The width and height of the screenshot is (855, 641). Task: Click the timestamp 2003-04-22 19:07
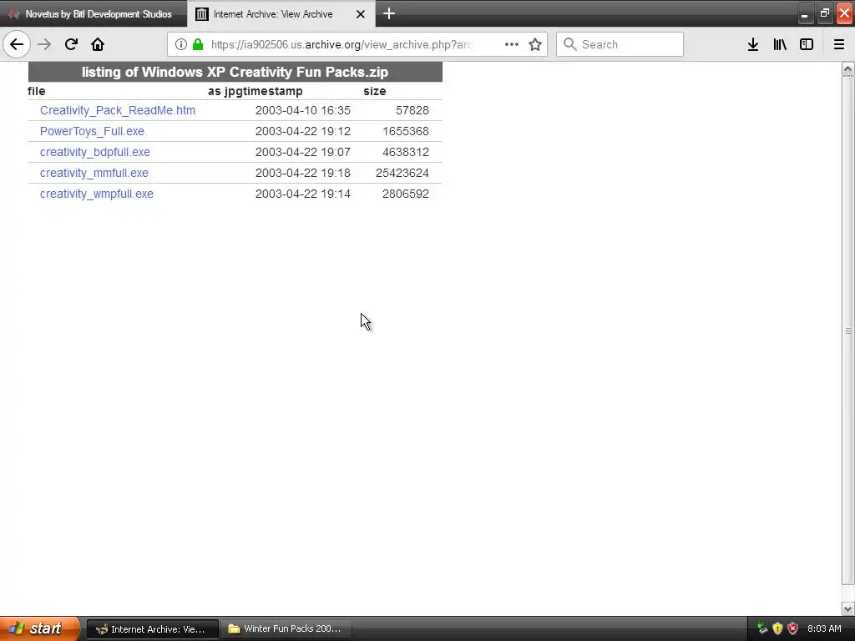point(302,152)
